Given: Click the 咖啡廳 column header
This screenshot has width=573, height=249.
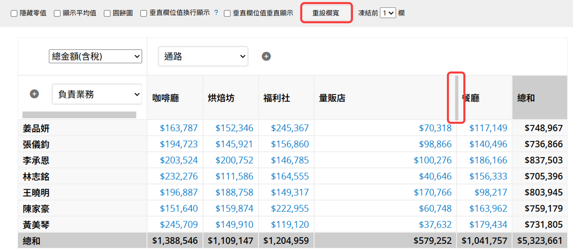Looking at the screenshot, I should pyautogui.click(x=166, y=98).
